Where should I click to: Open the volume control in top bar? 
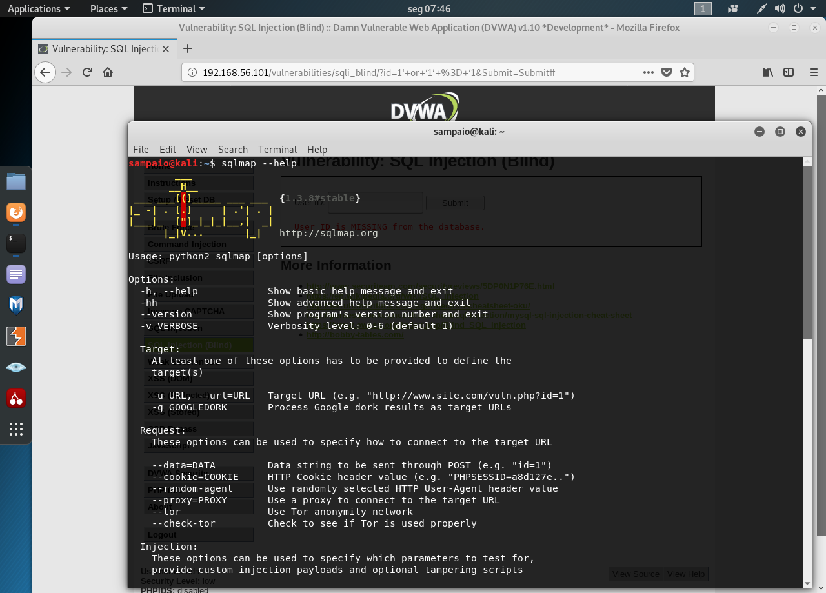pos(780,8)
